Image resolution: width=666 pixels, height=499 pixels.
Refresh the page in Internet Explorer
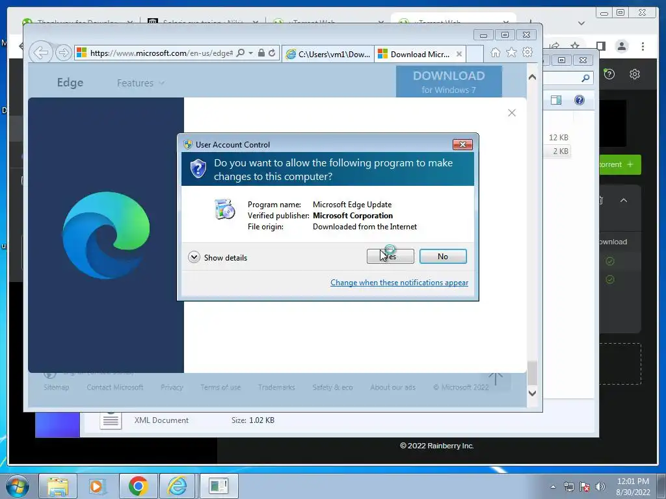272,53
